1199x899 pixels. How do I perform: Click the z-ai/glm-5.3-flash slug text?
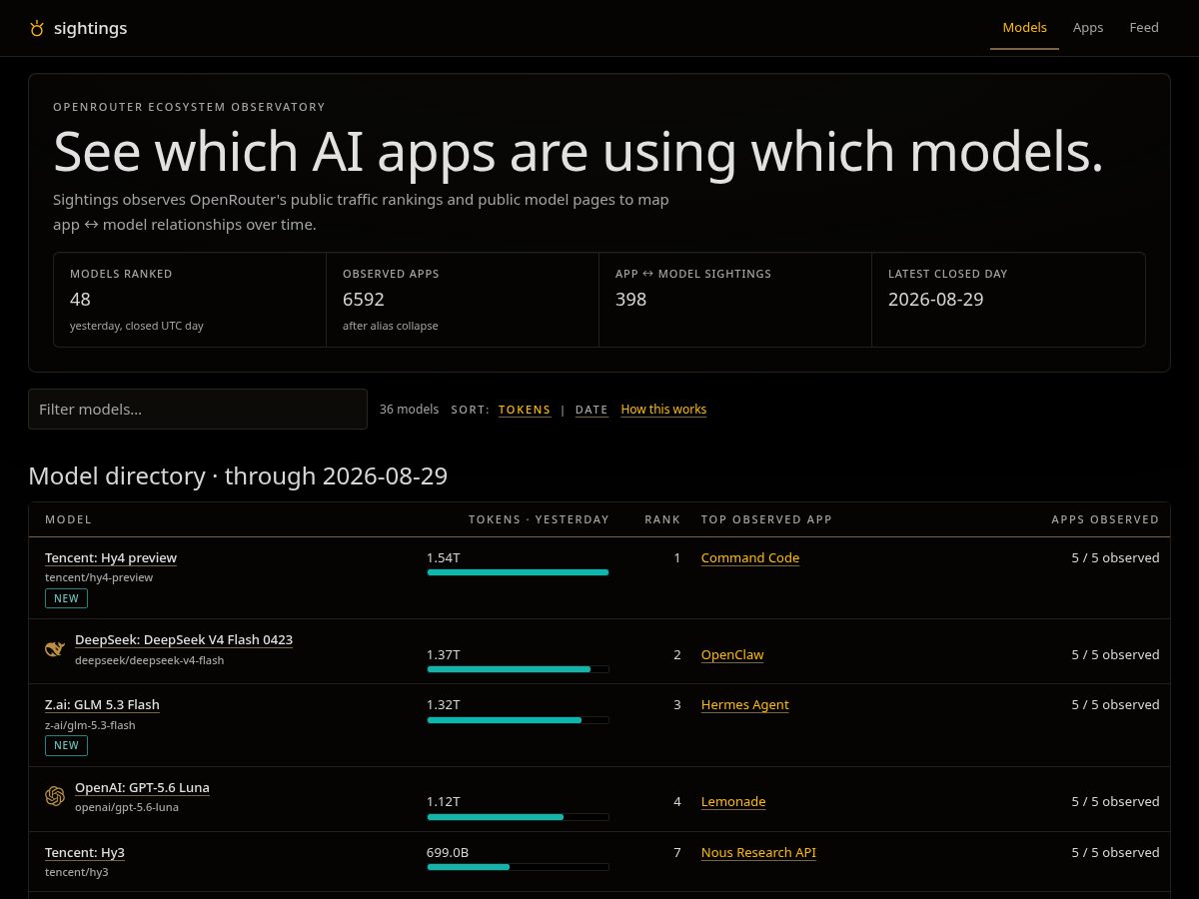[x=90, y=725]
